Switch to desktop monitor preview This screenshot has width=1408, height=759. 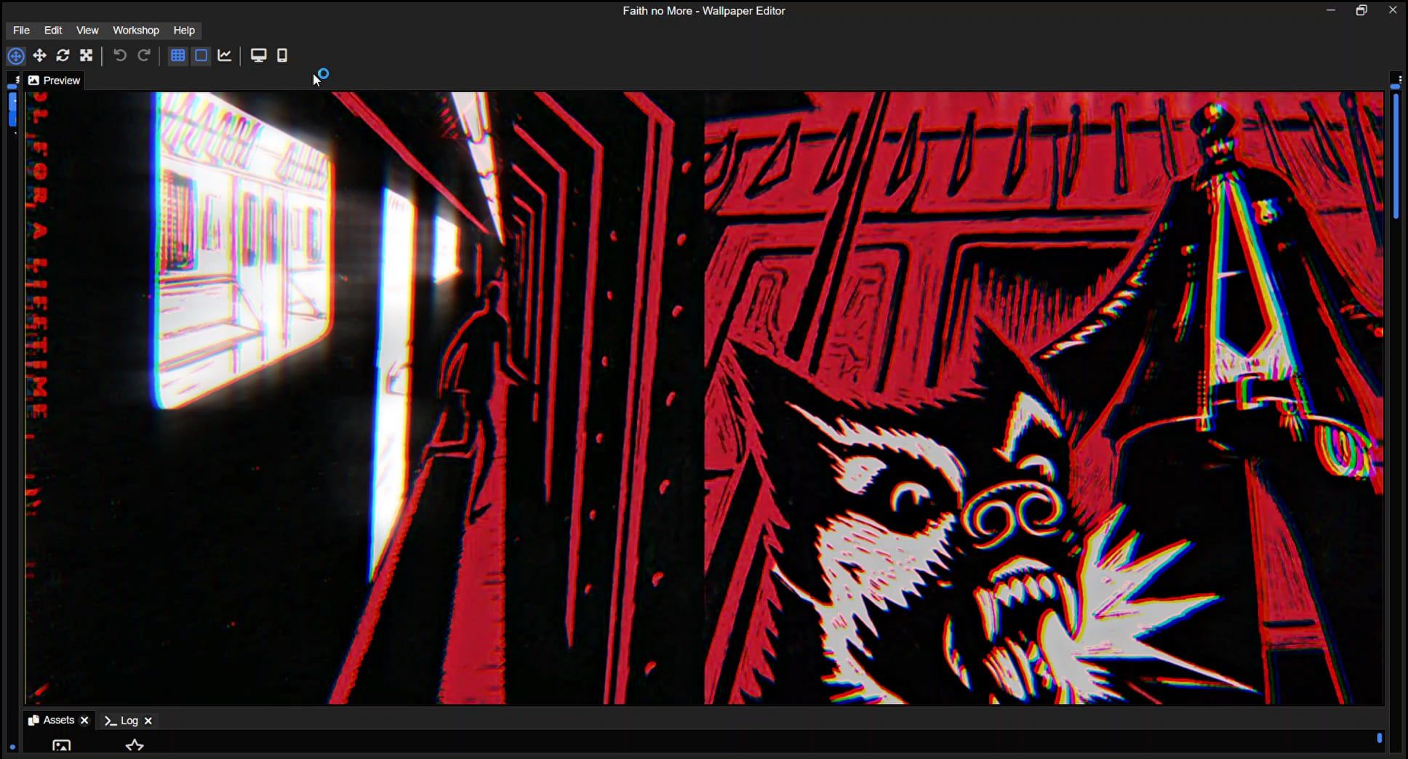258,55
